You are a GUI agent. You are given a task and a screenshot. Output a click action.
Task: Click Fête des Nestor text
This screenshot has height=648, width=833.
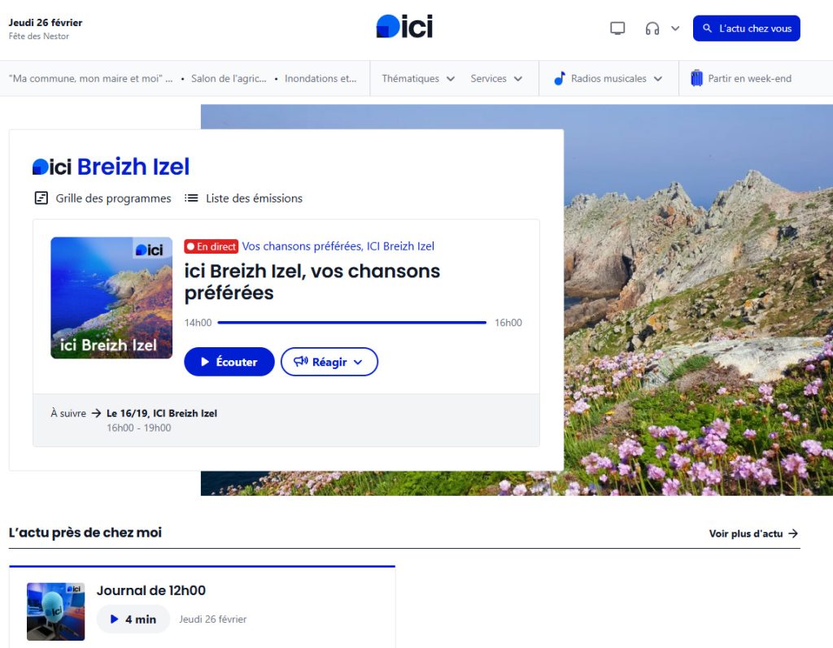[39, 36]
